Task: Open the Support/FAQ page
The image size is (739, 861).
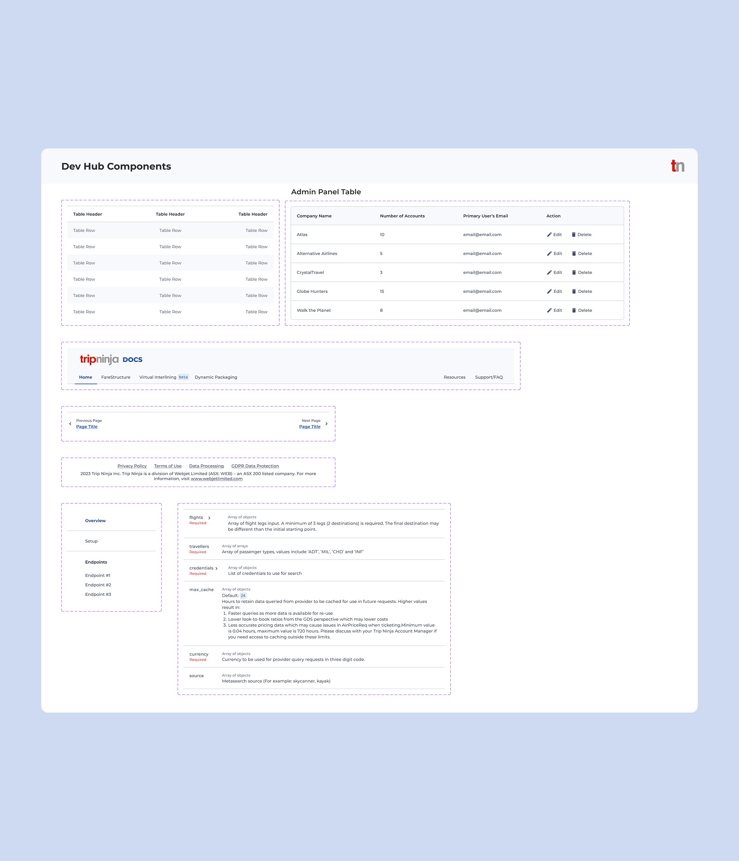Action: click(x=488, y=377)
